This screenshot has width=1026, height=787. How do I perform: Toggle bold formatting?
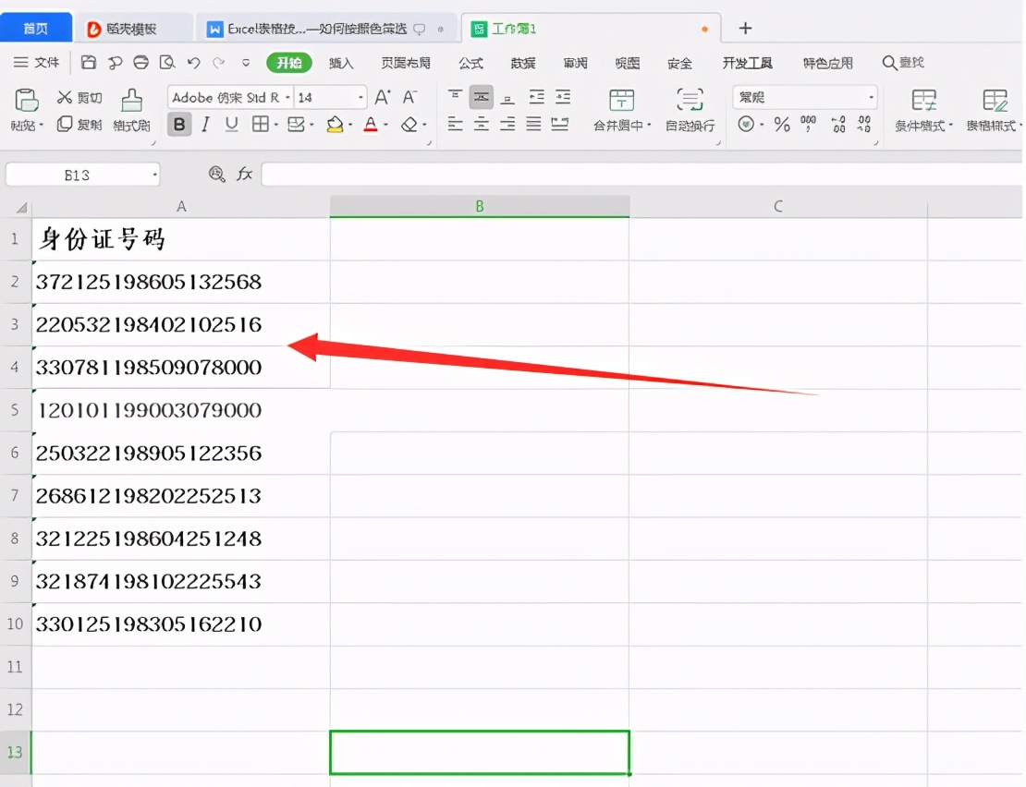(x=179, y=124)
